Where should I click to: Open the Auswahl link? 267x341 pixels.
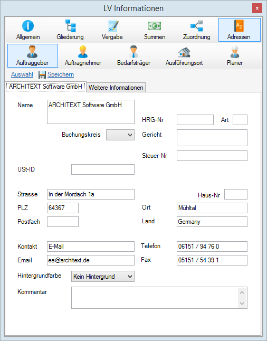(22, 74)
